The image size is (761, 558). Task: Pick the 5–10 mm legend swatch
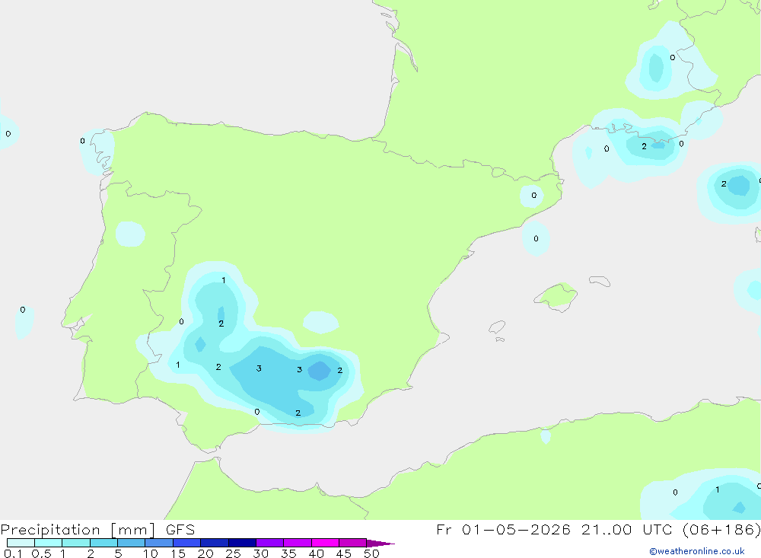click(x=131, y=543)
